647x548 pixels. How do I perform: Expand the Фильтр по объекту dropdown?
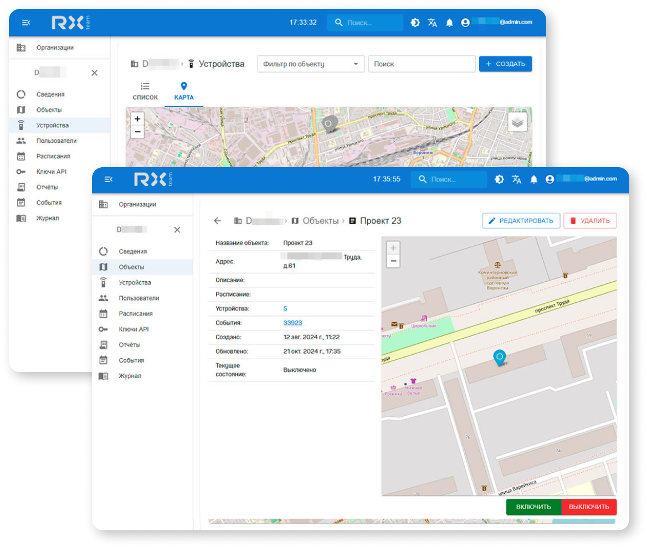pyautogui.click(x=311, y=64)
